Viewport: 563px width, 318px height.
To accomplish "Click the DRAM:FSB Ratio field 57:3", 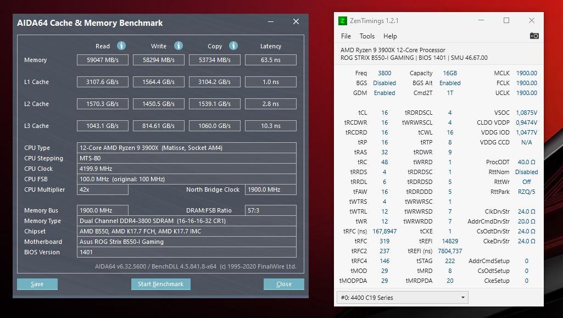I will (271, 210).
